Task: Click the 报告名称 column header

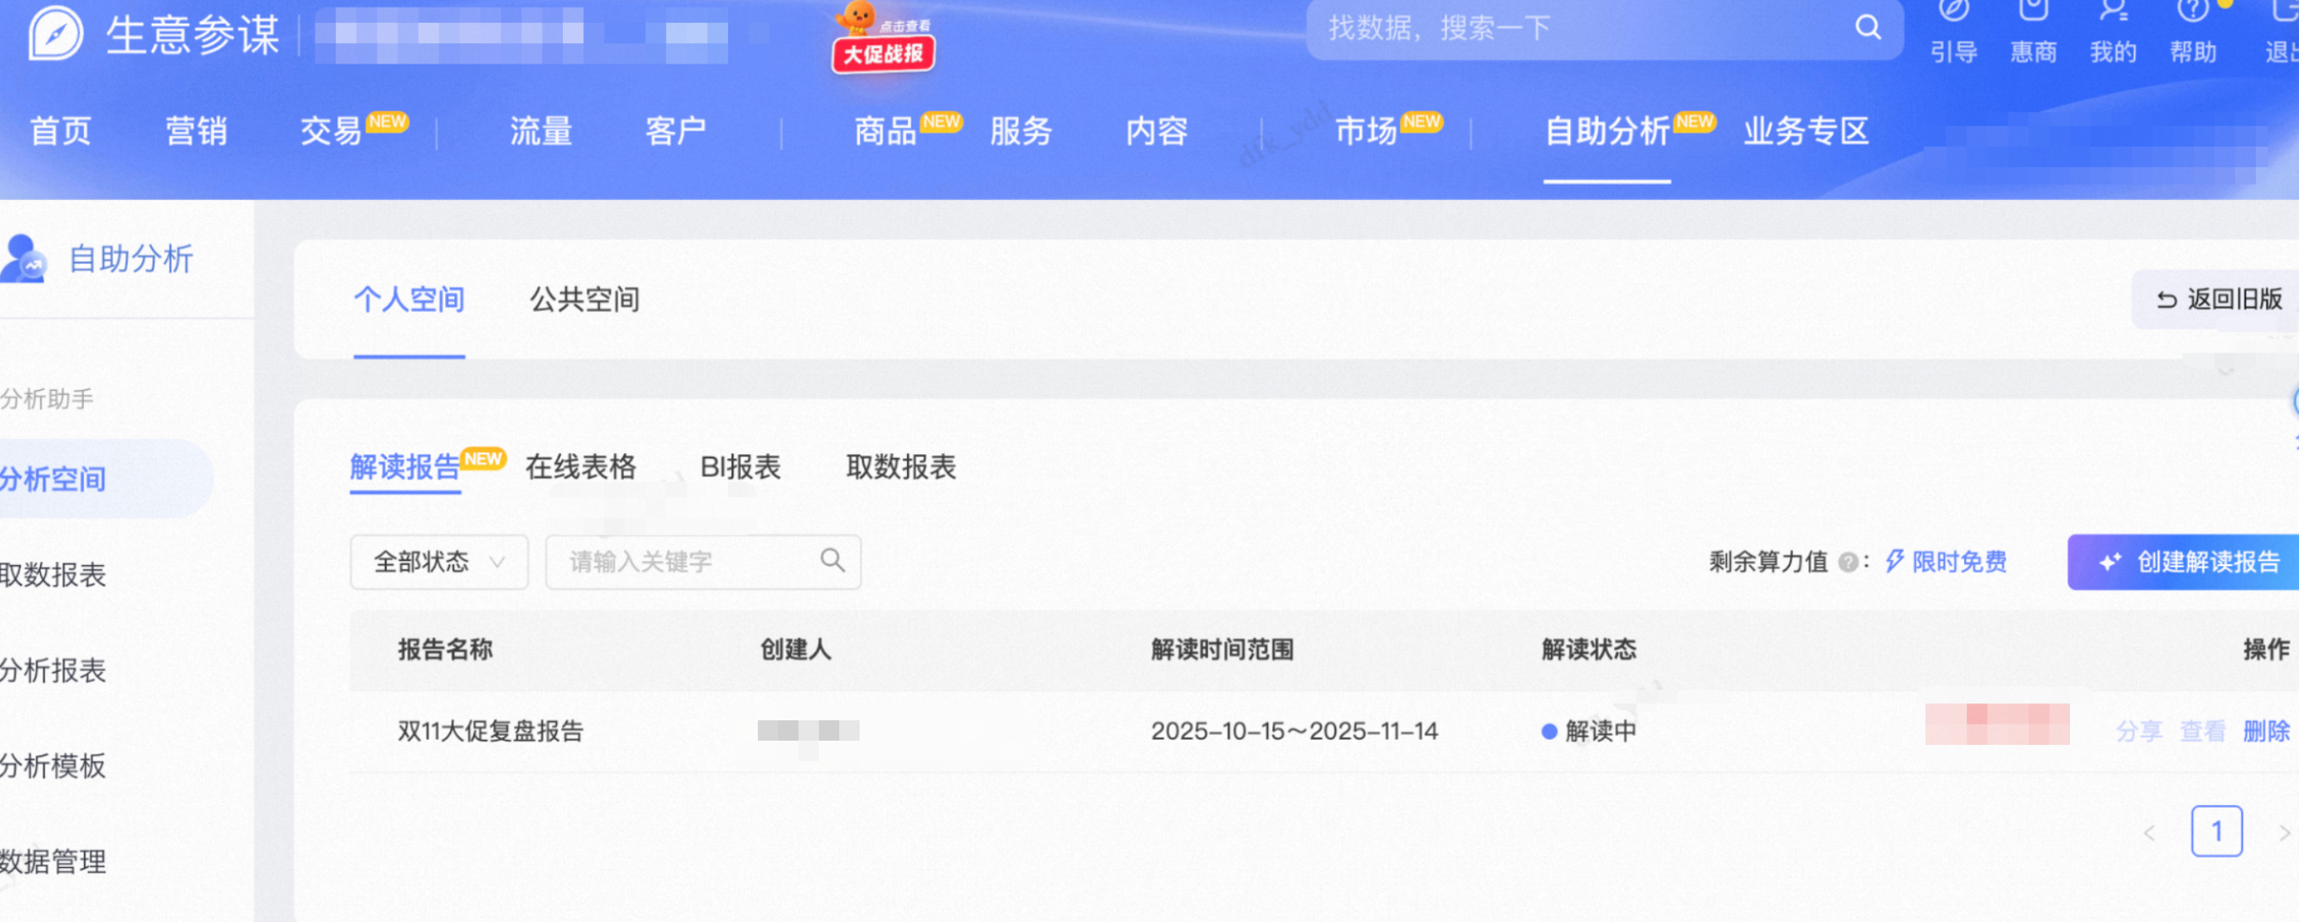Action: 445,650
